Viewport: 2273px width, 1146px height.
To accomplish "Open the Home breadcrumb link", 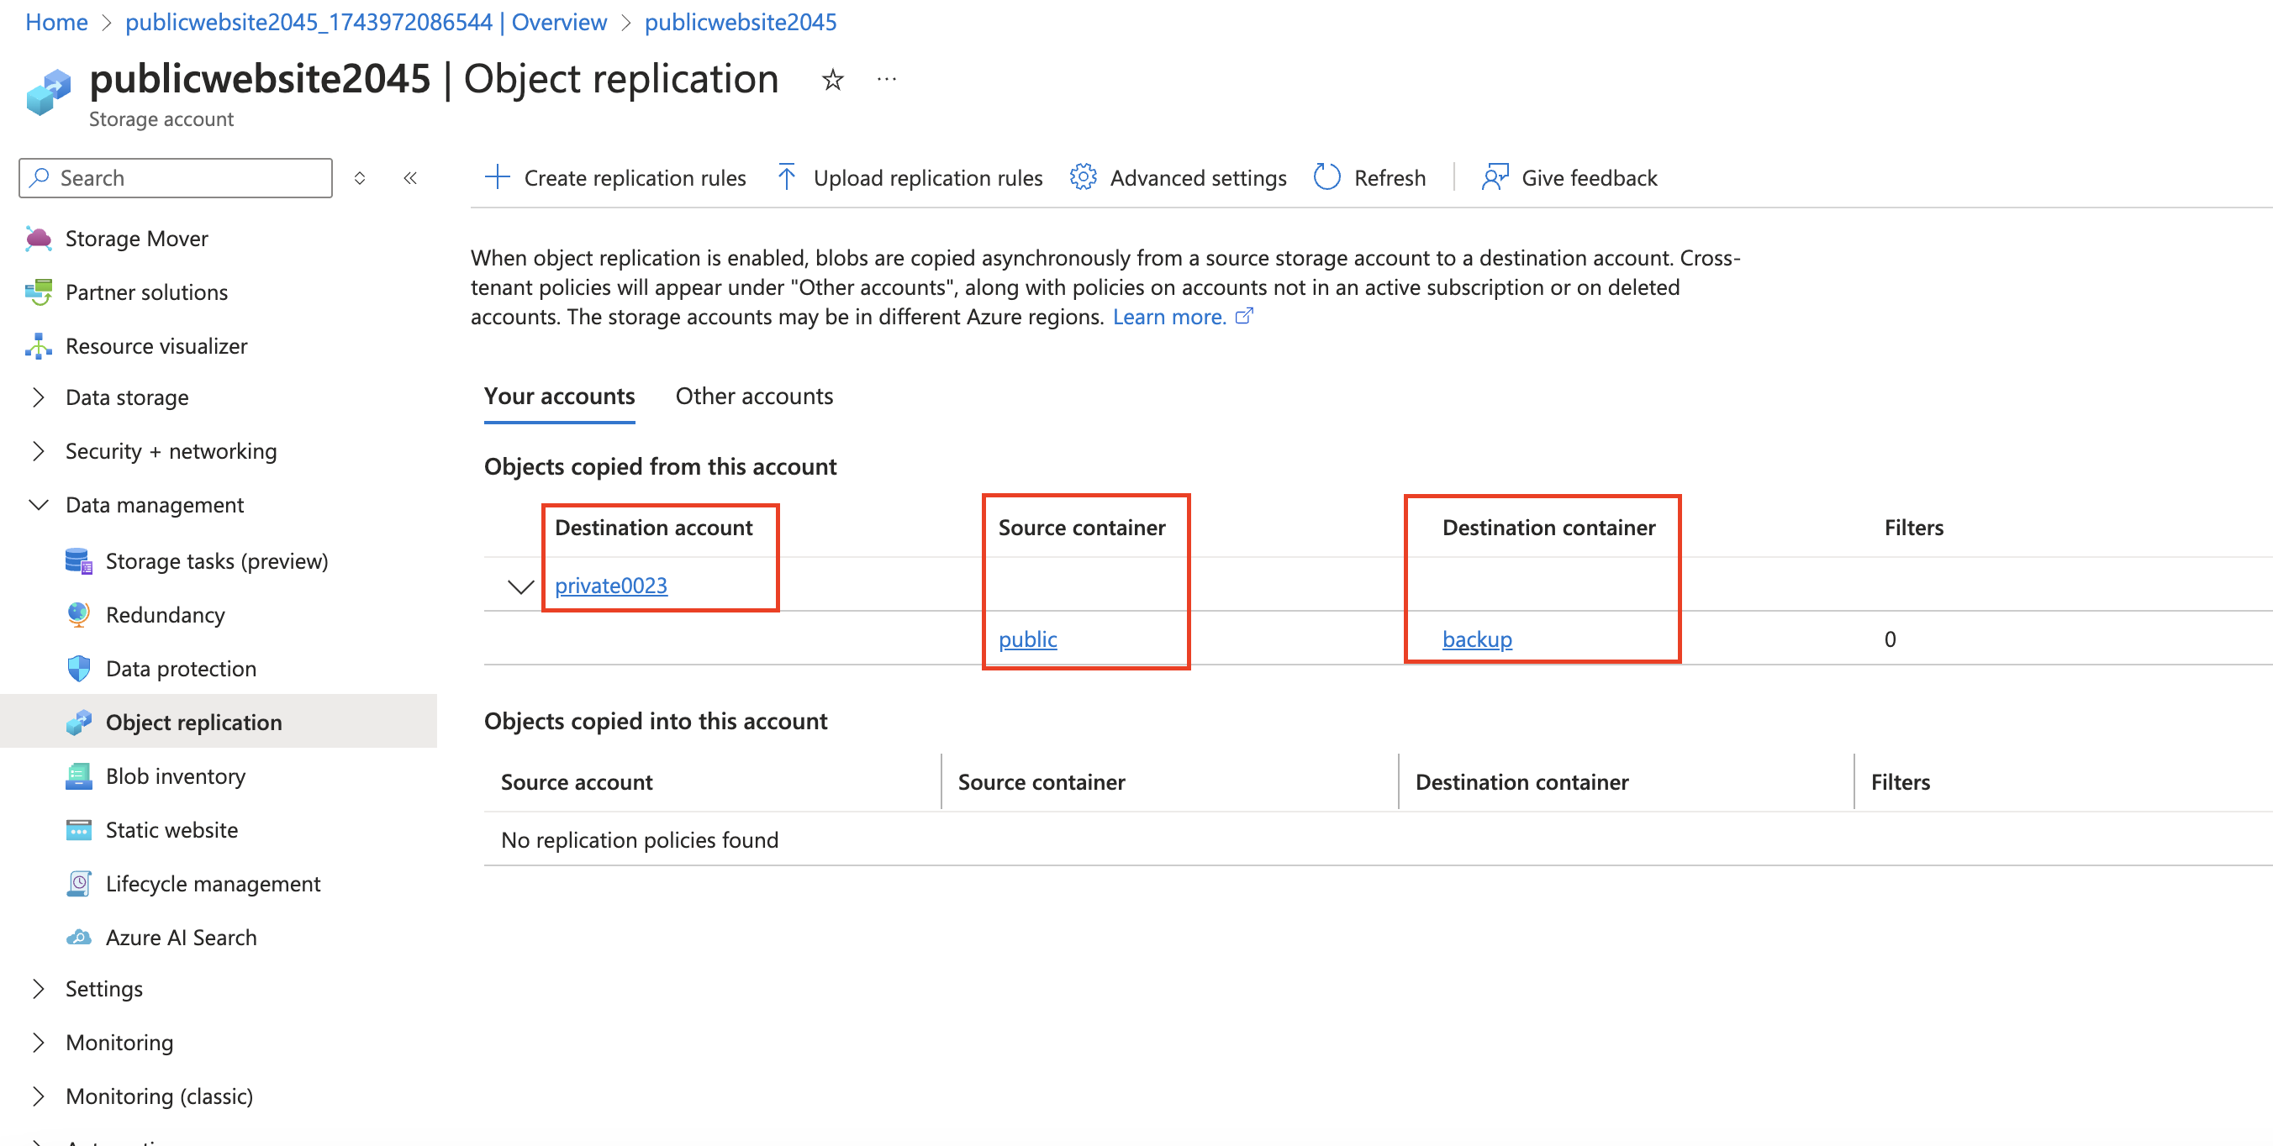I will pyautogui.click(x=56, y=22).
